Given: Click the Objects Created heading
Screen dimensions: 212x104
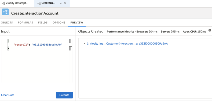Looking at the screenshot, I should click(91, 31).
